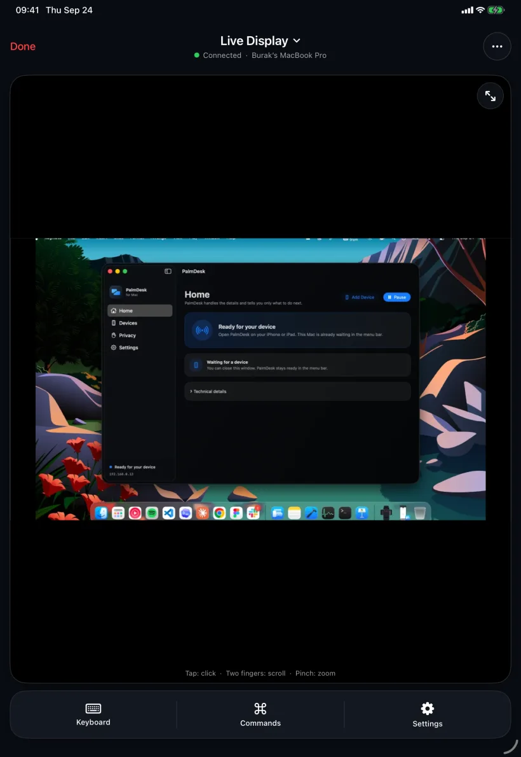Open the Settings tab in bottom bar
The width and height of the screenshot is (521, 757).
click(x=428, y=715)
